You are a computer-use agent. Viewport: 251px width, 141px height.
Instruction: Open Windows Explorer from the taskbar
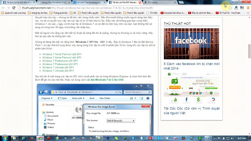(14, 138)
